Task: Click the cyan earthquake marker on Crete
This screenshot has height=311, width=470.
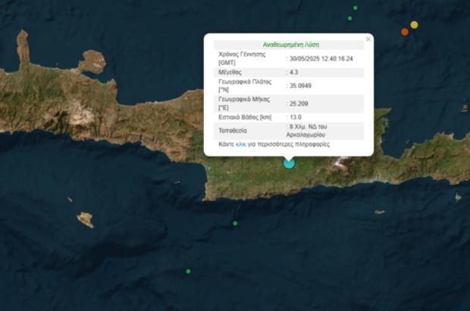Action: tap(289, 162)
